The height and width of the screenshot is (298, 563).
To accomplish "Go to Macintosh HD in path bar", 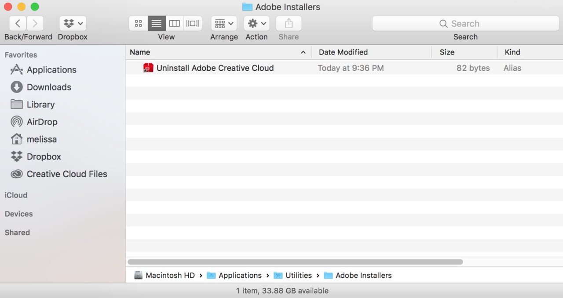I will 165,276.
